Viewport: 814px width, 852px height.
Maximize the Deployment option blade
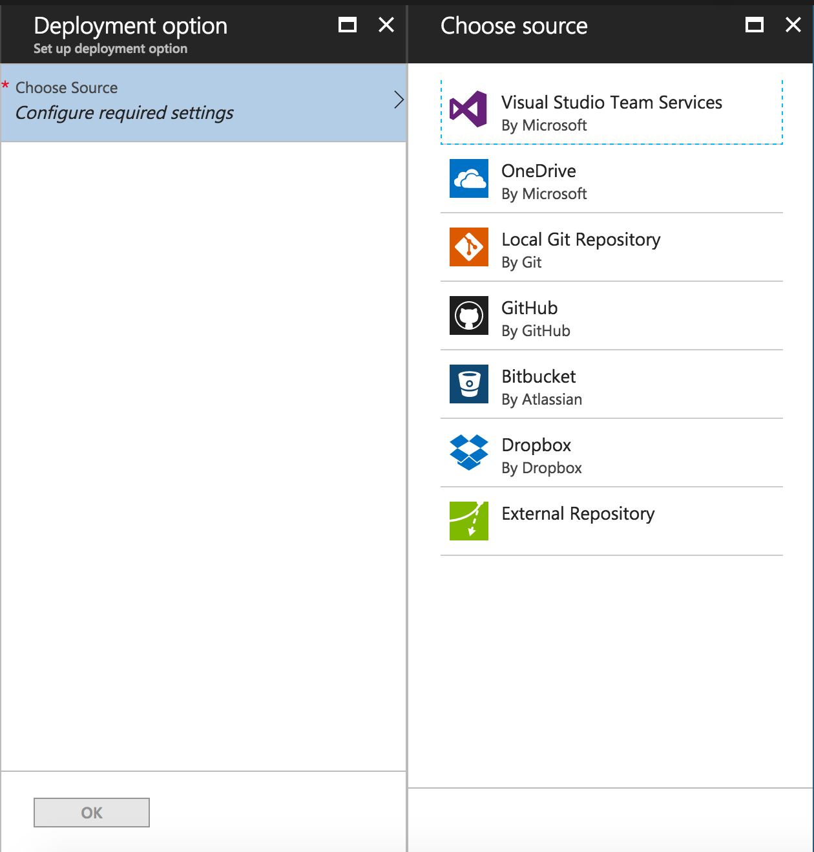pyautogui.click(x=348, y=25)
